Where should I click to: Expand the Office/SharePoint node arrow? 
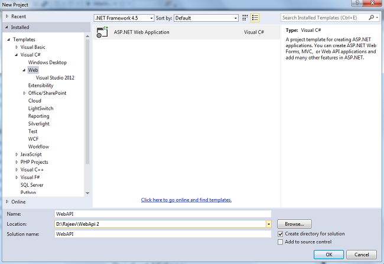click(x=24, y=93)
